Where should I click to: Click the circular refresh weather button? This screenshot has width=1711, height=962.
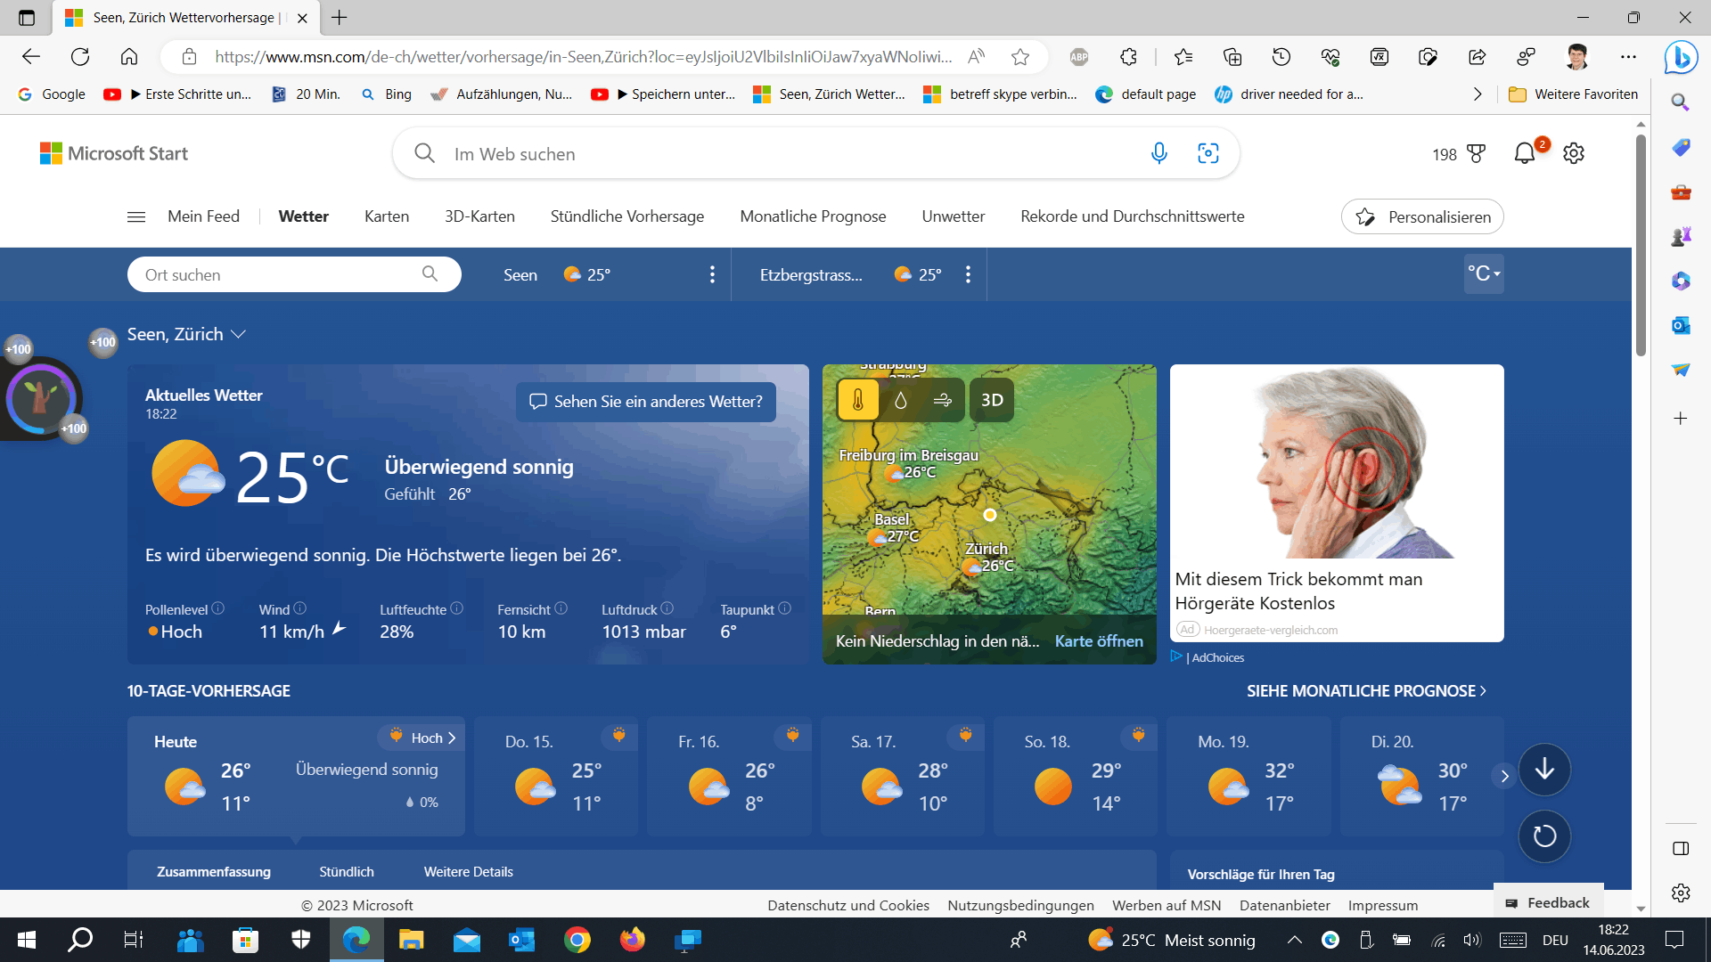click(1544, 836)
